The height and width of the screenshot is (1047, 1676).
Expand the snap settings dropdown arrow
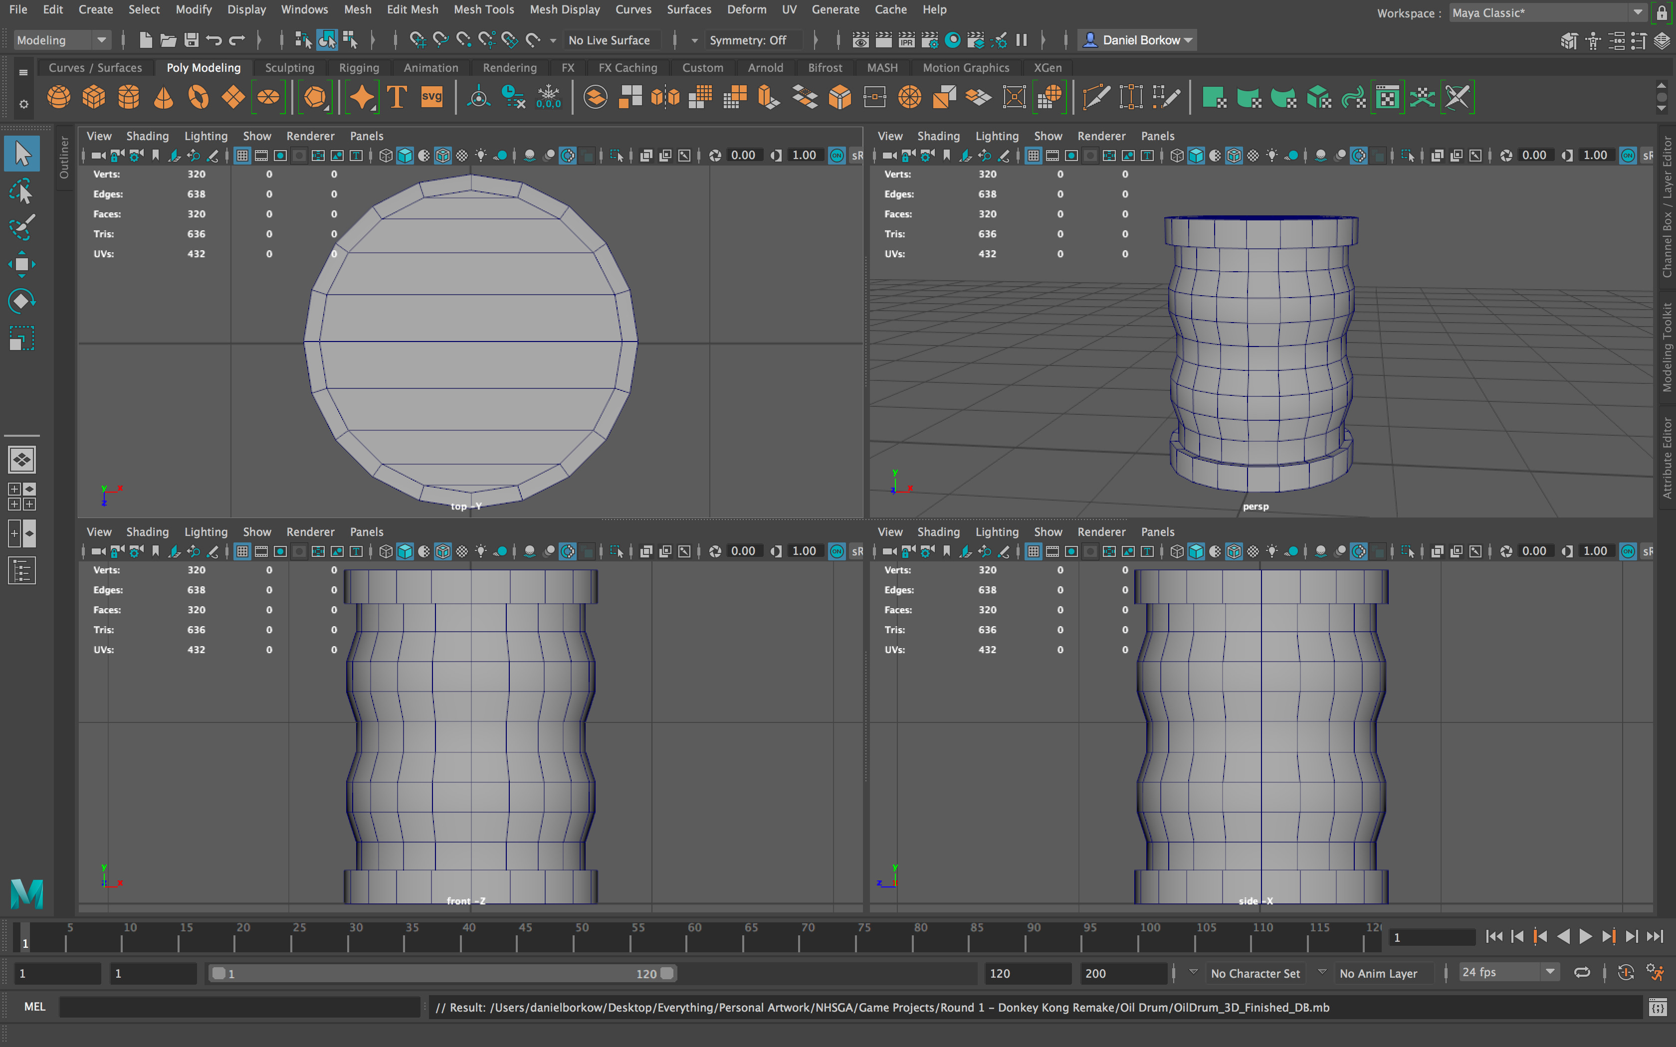click(x=553, y=41)
